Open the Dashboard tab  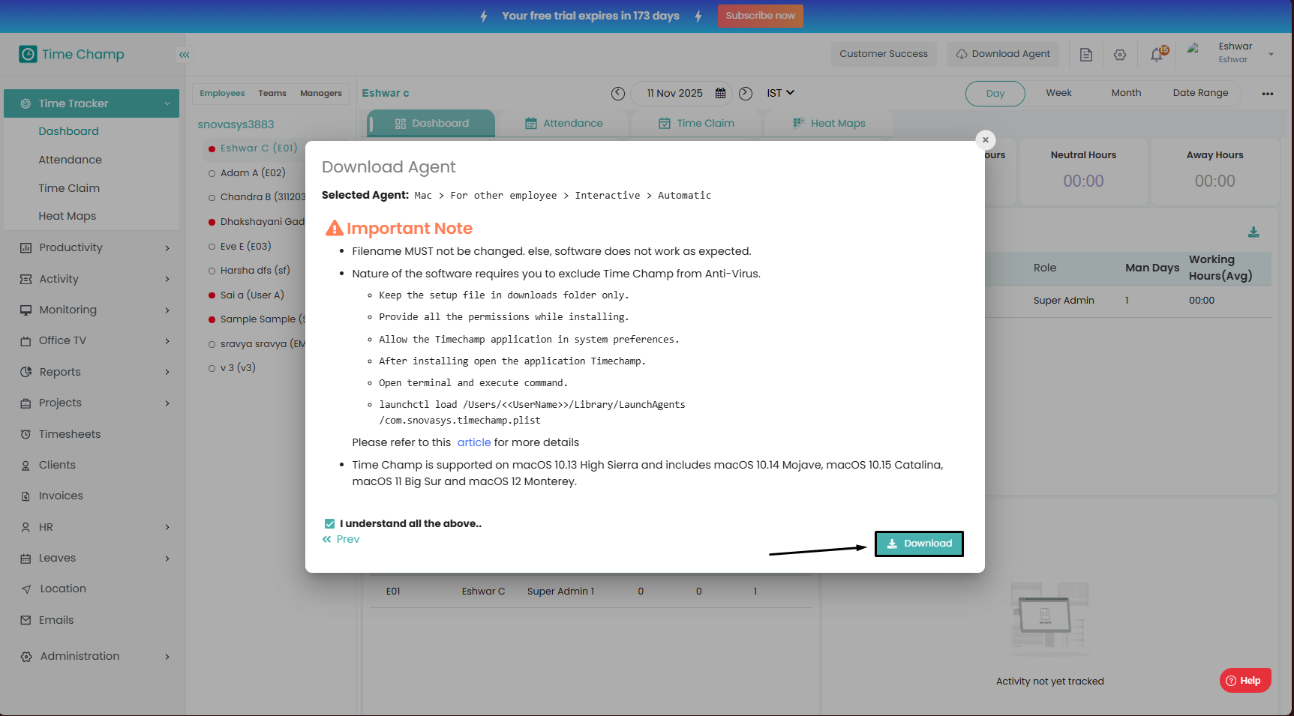click(x=431, y=124)
